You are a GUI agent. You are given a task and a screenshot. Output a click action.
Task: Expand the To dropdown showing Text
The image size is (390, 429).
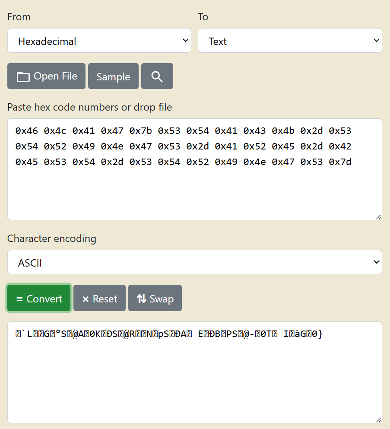point(290,41)
